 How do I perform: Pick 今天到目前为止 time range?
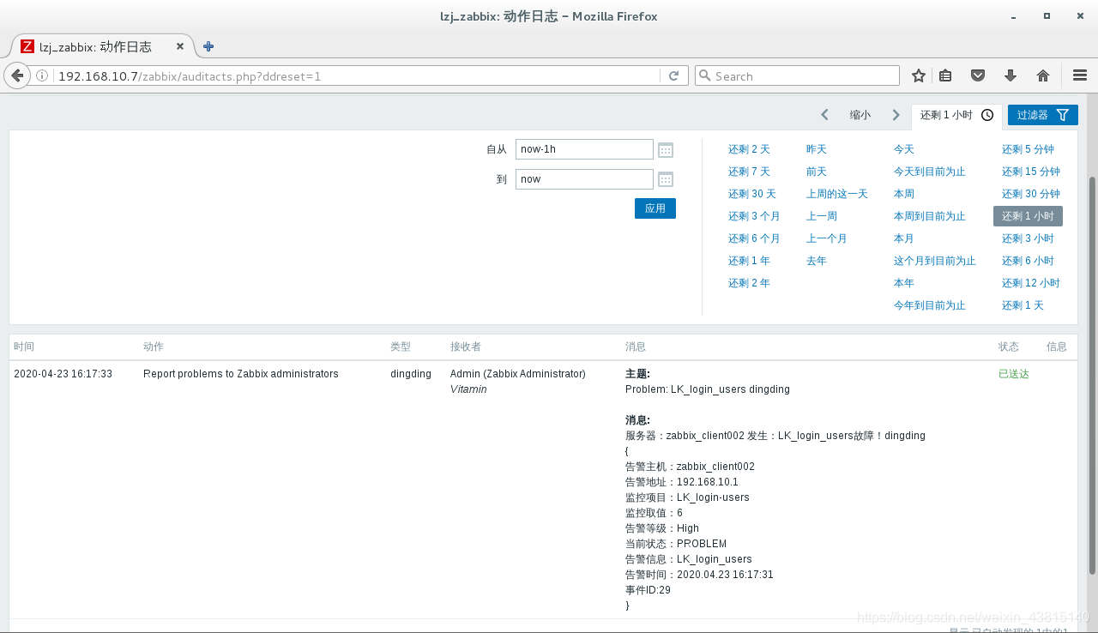pos(930,172)
